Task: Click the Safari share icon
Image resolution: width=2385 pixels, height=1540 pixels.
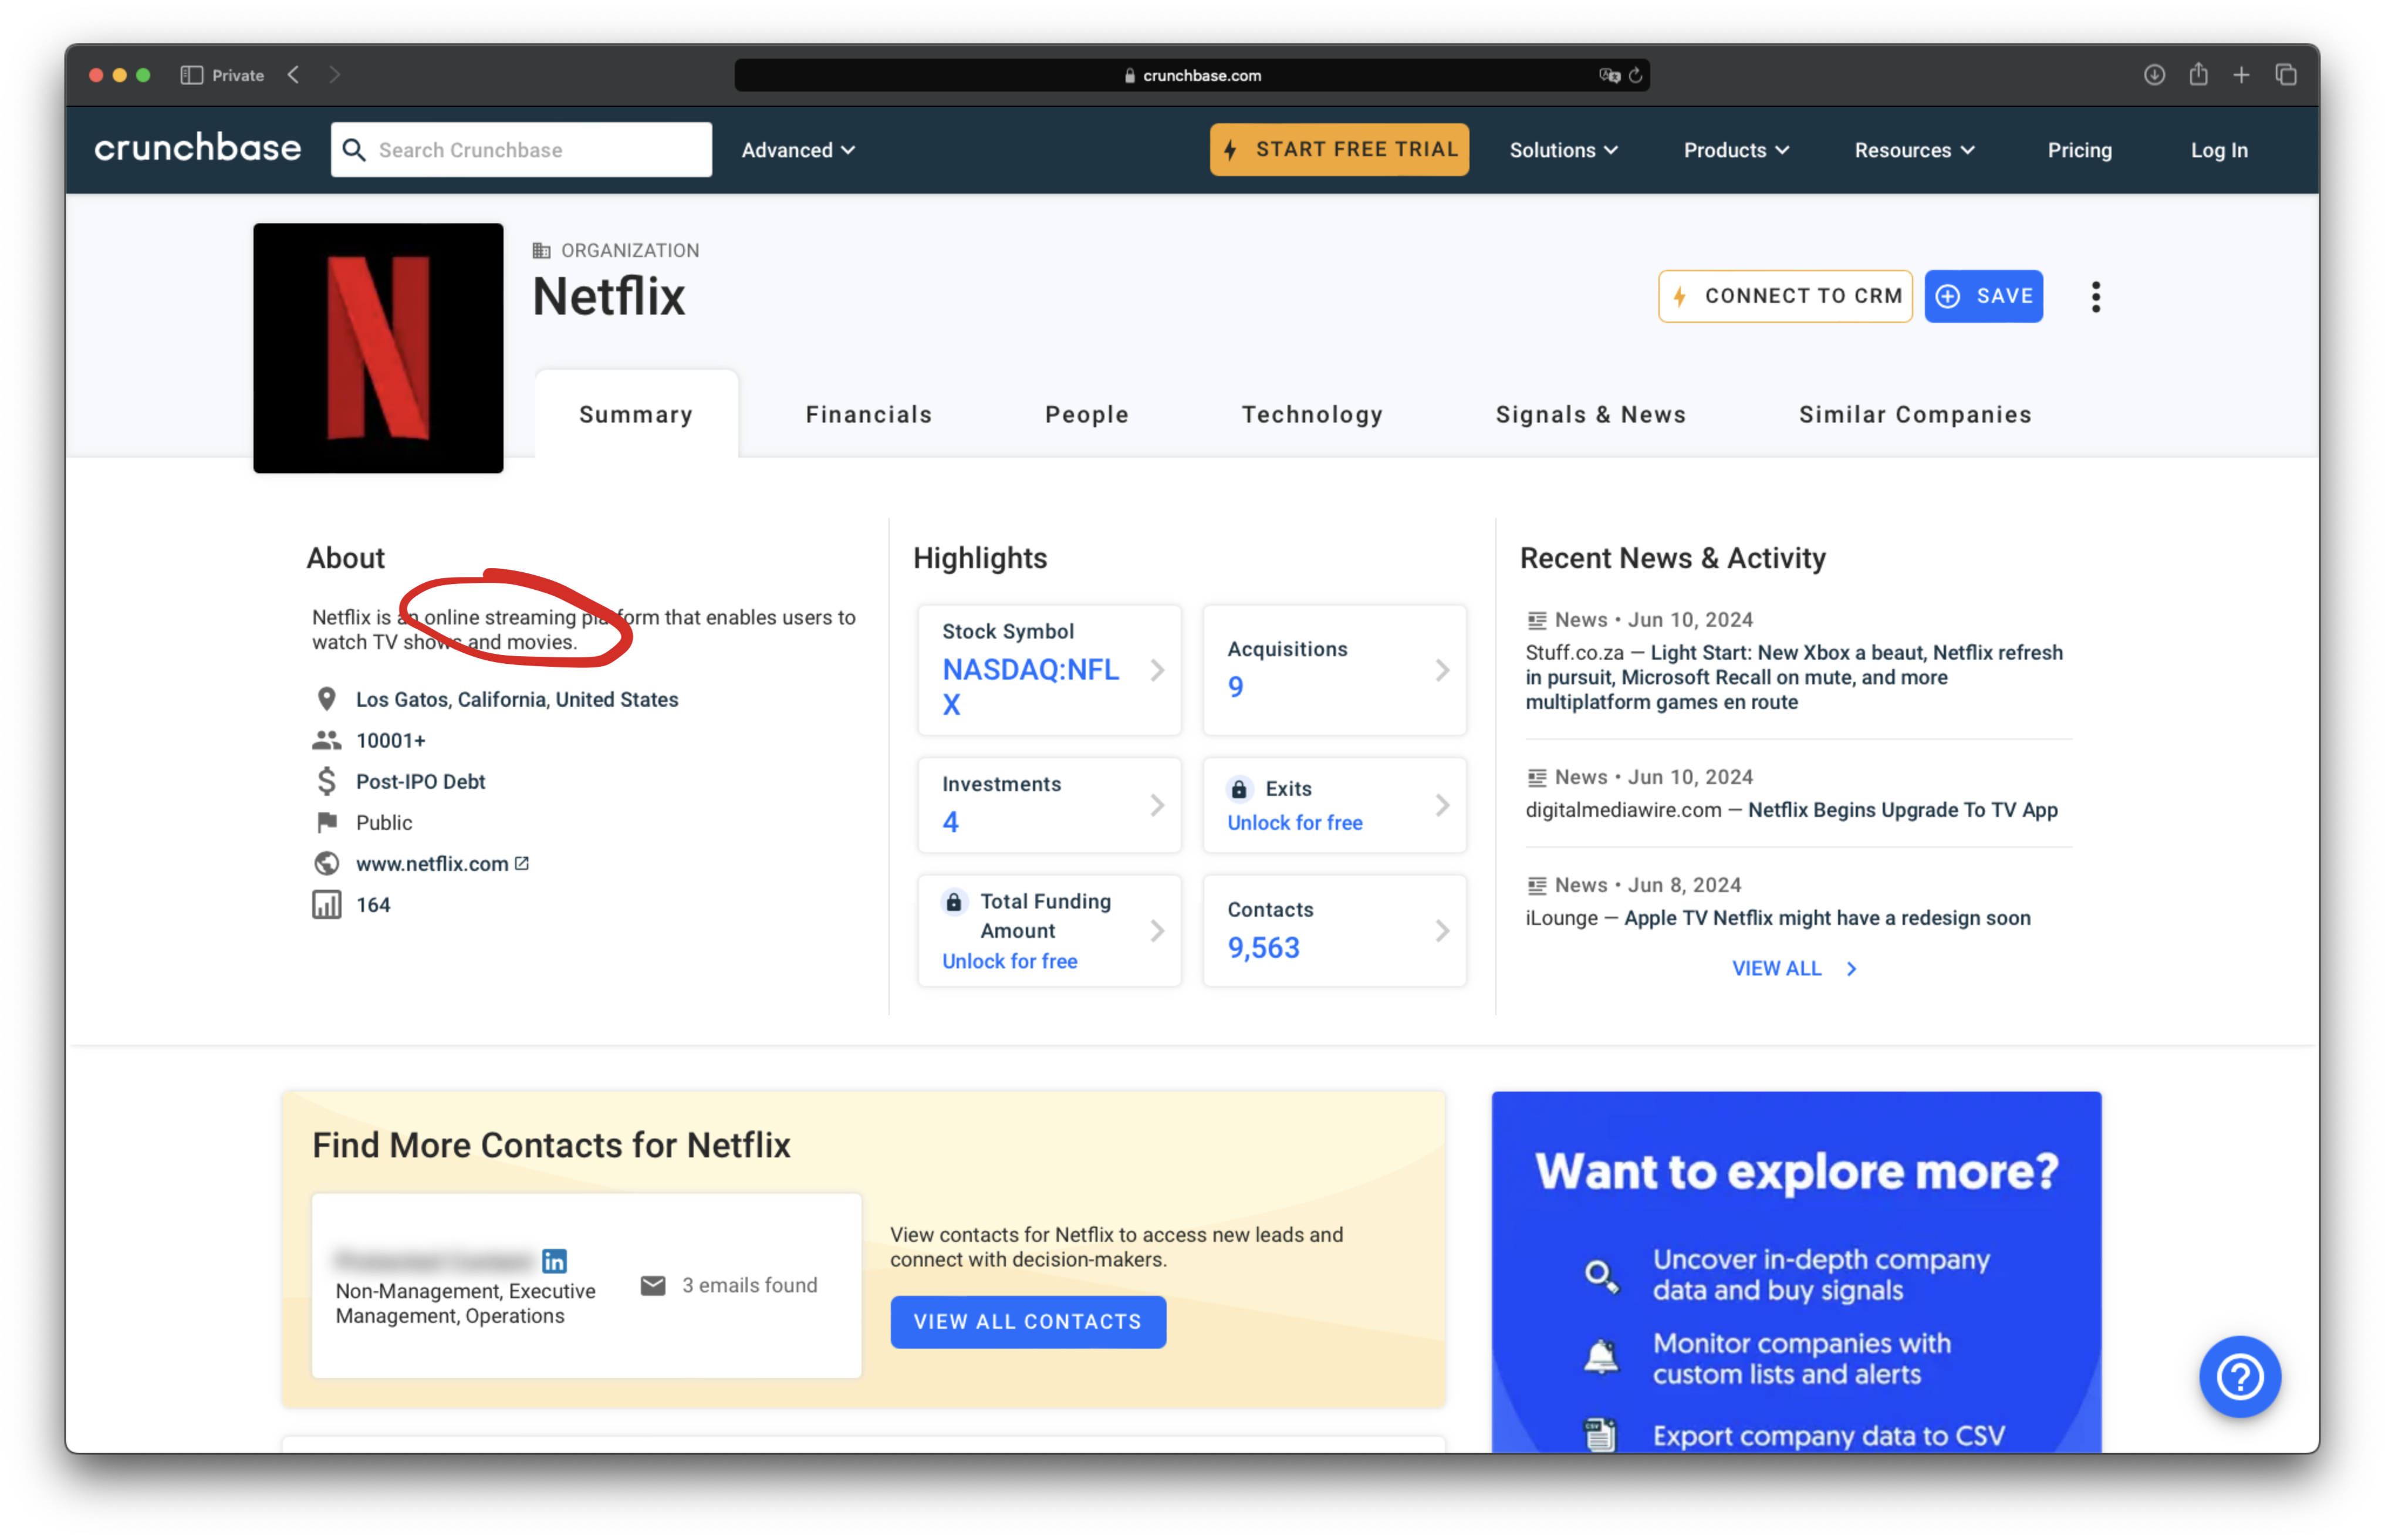Action: 2198,75
